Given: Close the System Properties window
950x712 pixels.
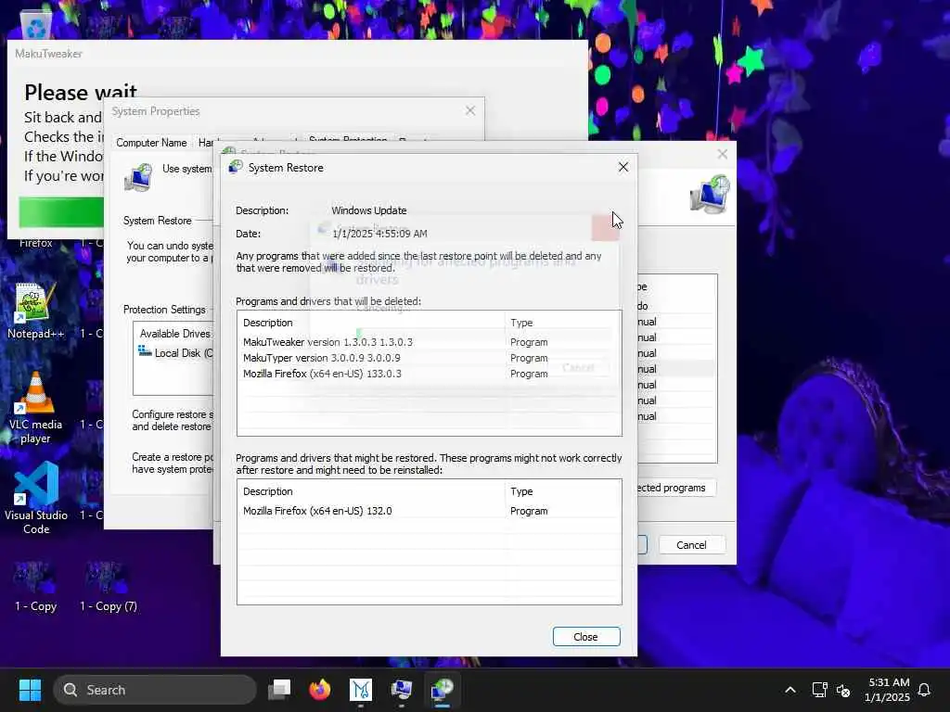Looking at the screenshot, I should point(470,111).
